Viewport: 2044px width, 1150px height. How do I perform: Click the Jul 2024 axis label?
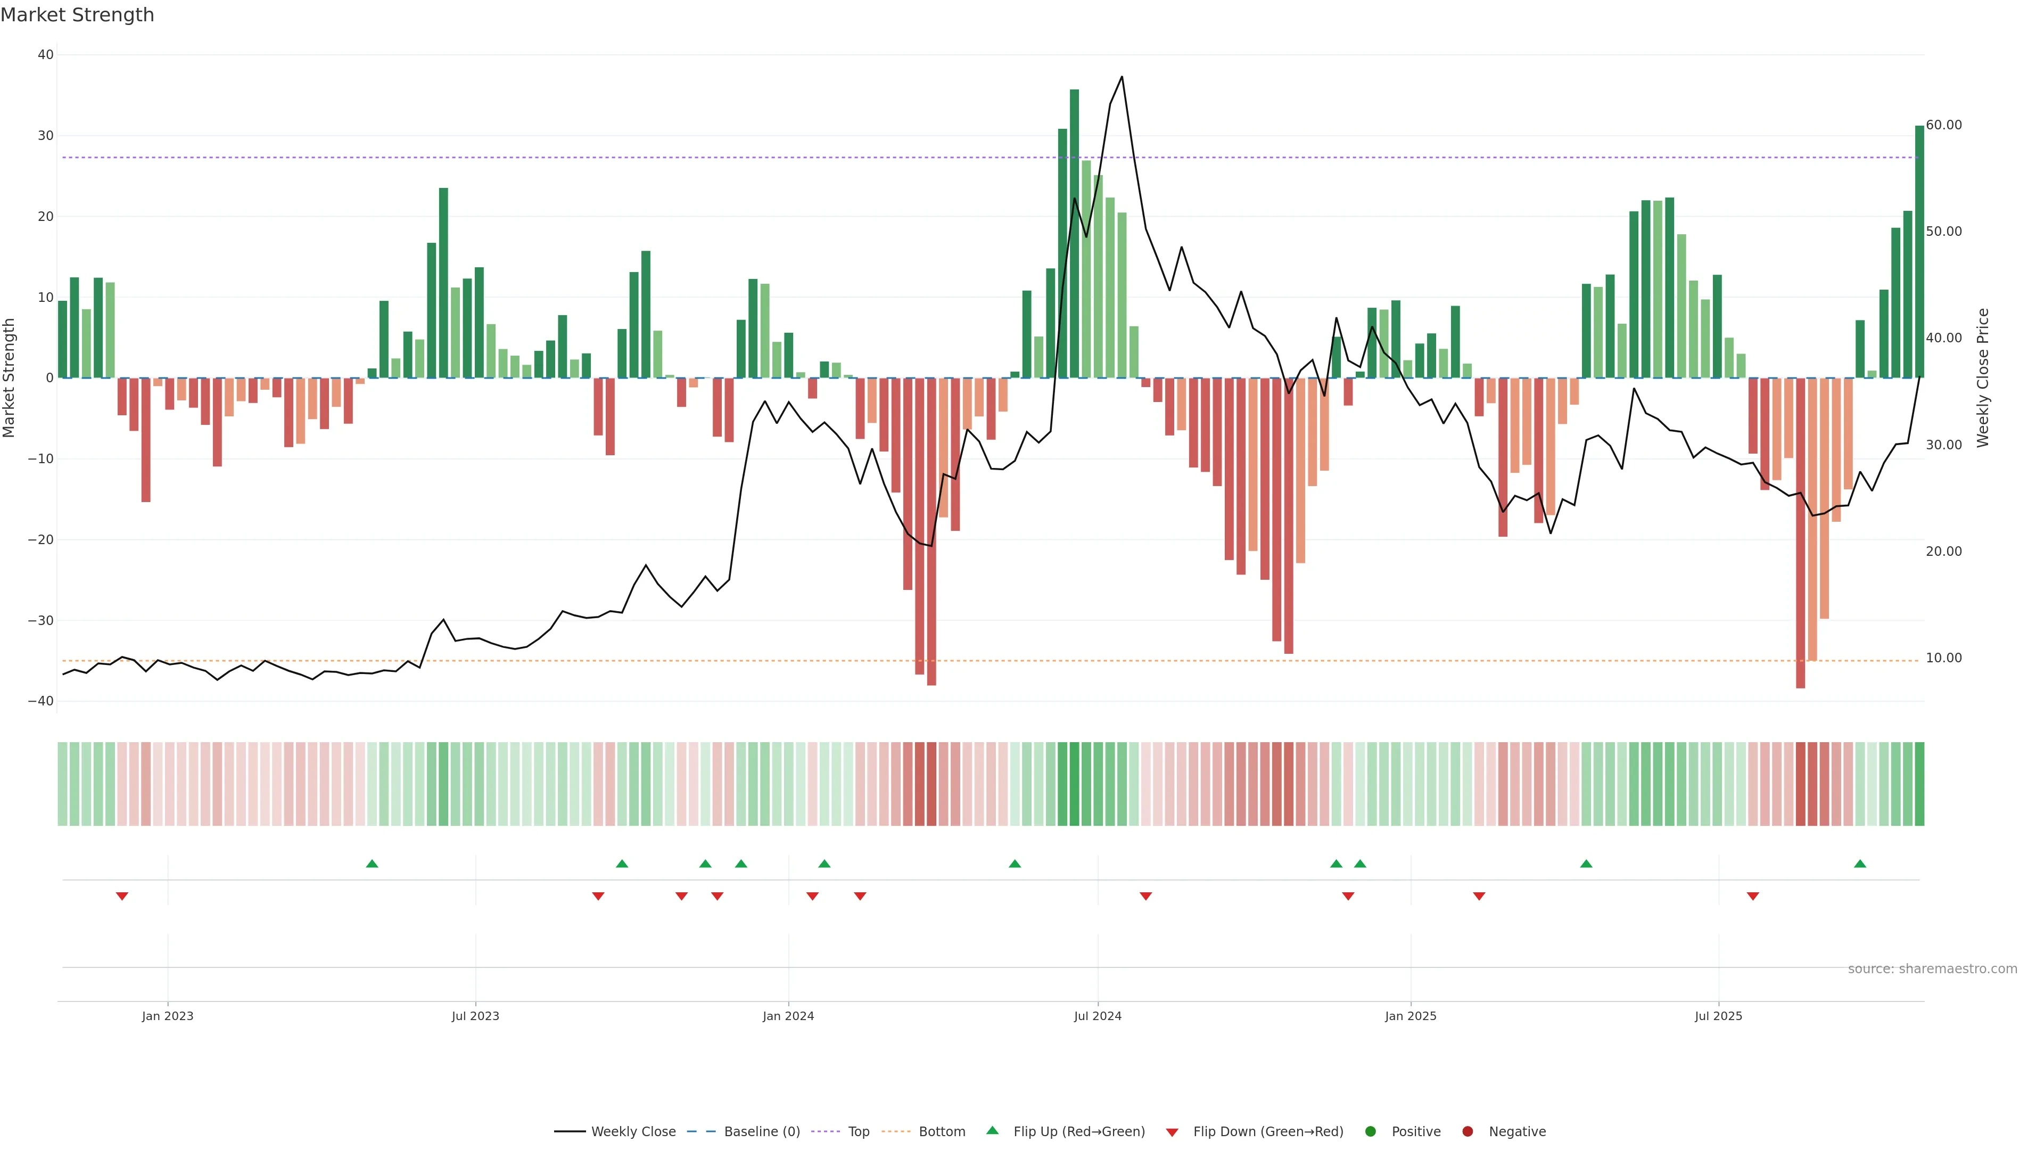(1098, 1016)
